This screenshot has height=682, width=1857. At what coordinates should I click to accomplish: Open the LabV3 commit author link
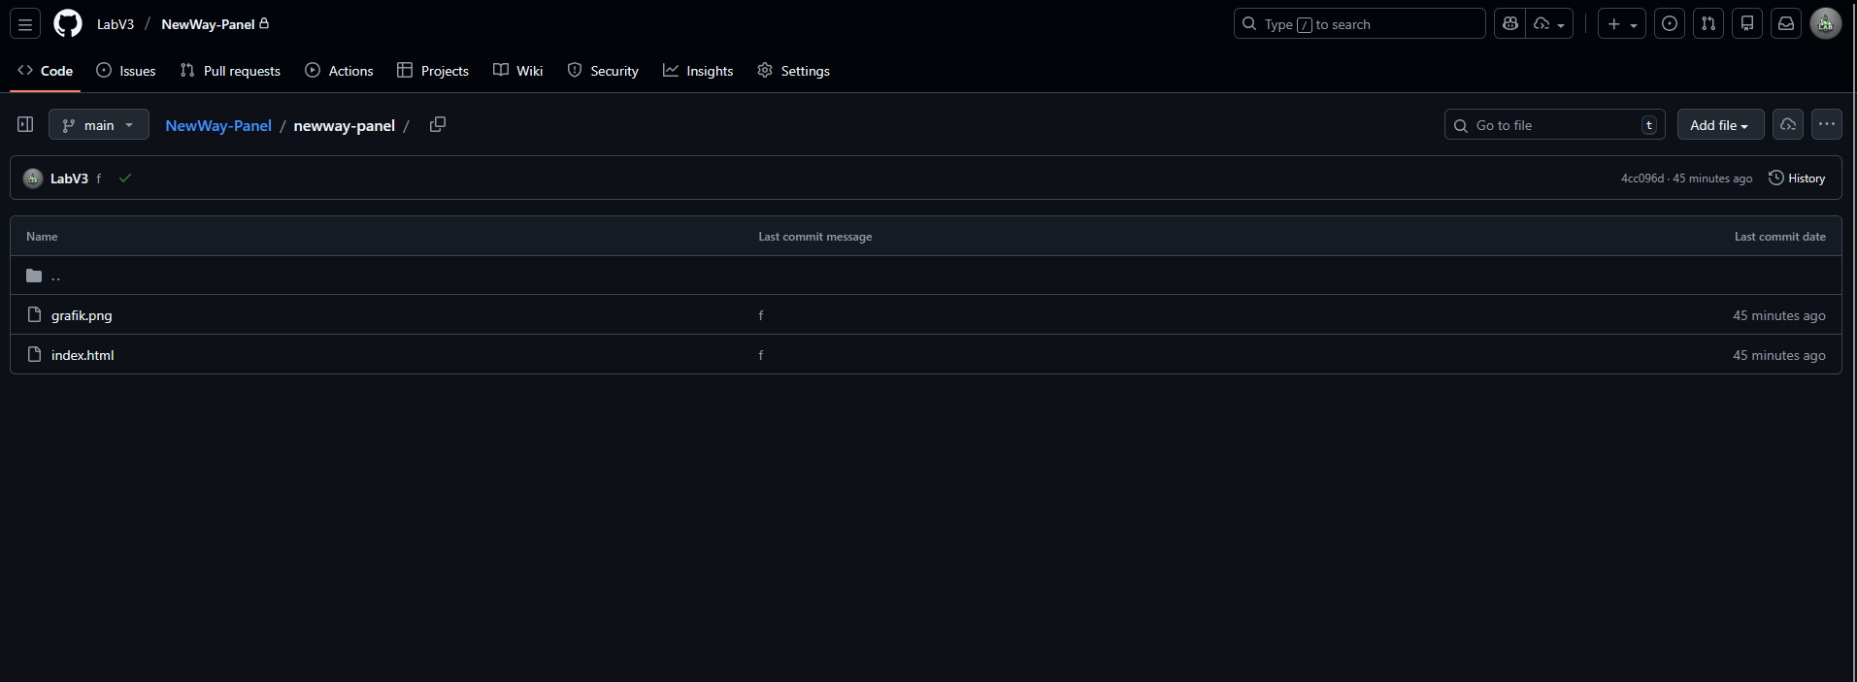tap(69, 179)
